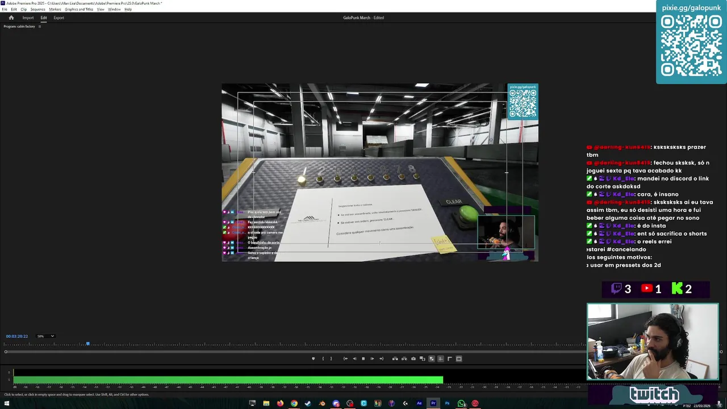Toggle the safe margins button

click(x=459, y=358)
